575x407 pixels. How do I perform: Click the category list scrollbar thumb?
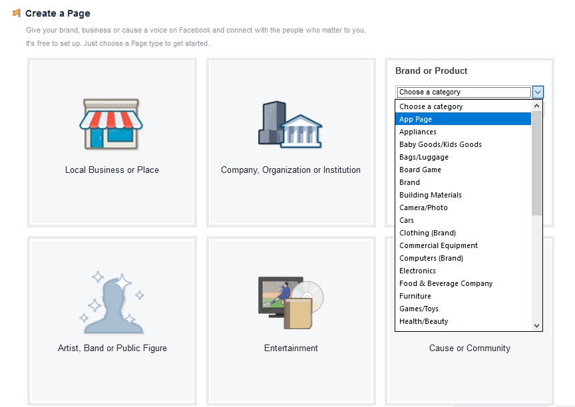(537, 164)
